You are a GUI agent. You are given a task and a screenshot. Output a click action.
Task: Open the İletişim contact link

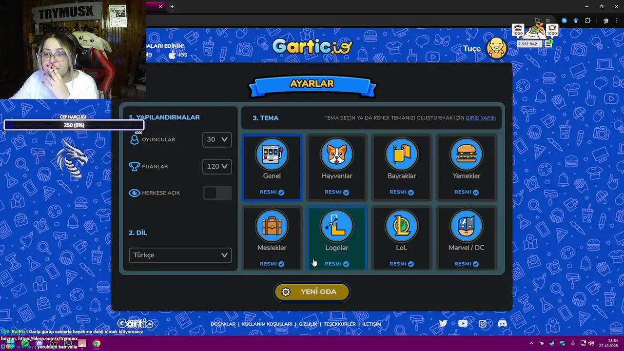coord(371,324)
